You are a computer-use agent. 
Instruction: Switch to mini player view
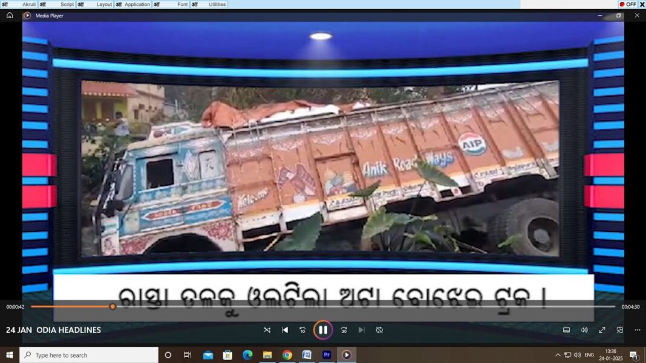[619, 330]
